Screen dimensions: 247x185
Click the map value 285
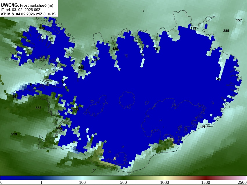click(226, 31)
